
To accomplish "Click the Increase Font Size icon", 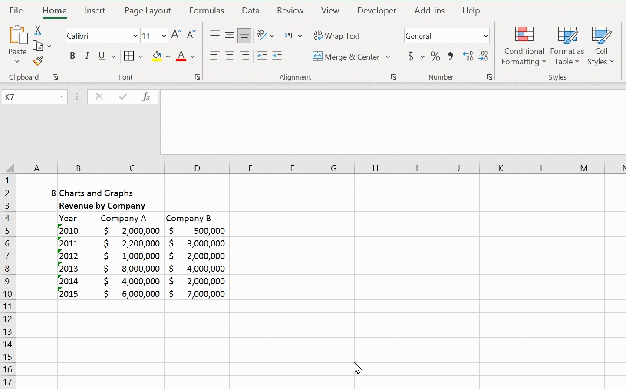I will pos(176,35).
